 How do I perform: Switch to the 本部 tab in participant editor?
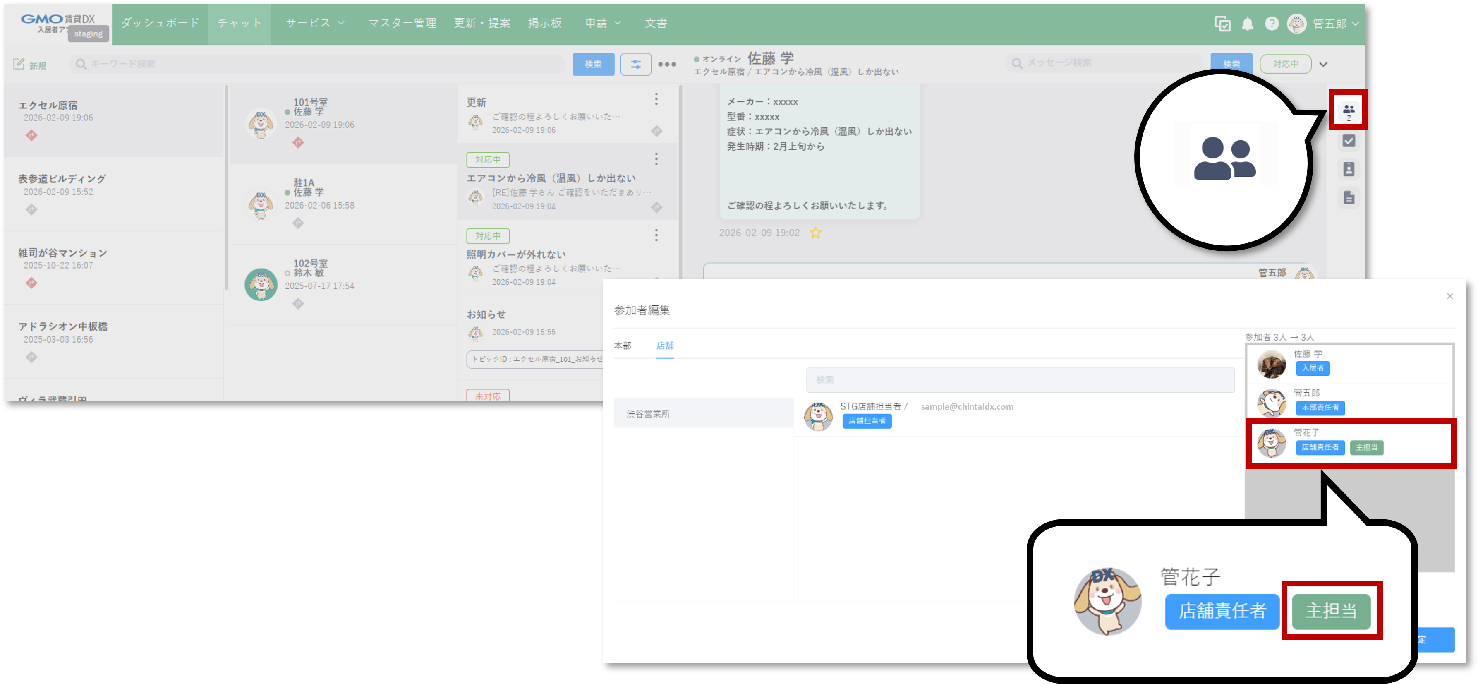622,346
